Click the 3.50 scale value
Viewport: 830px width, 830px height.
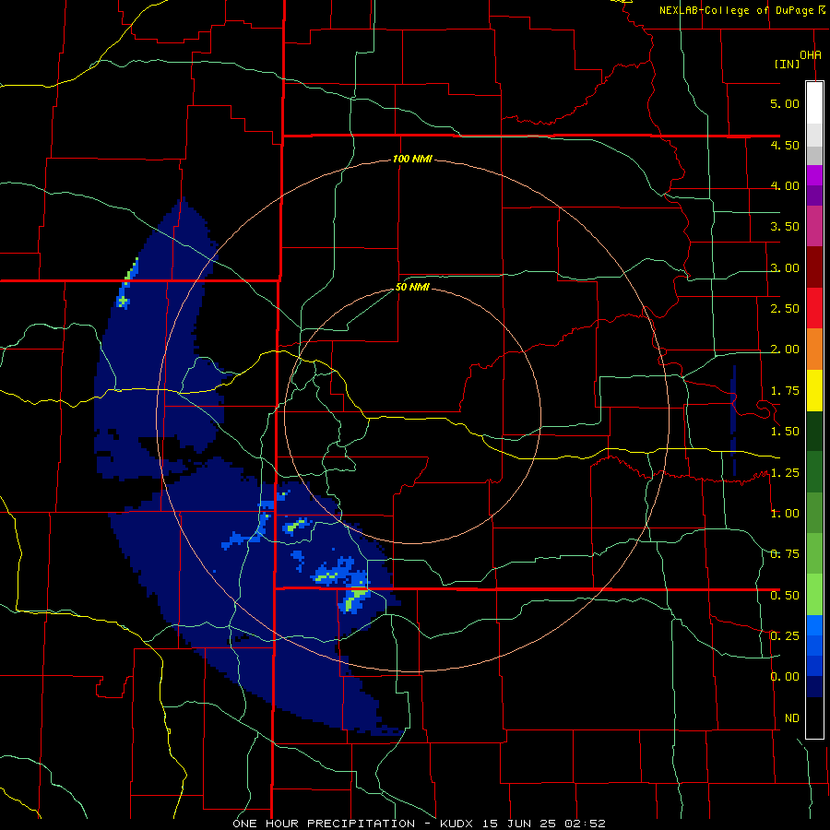pyautogui.click(x=785, y=227)
